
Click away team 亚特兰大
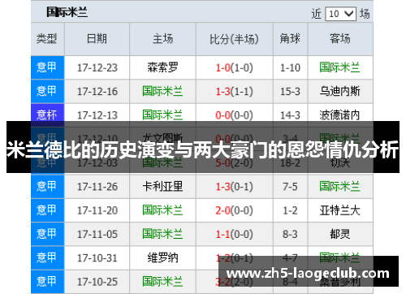tap(339, 210)
